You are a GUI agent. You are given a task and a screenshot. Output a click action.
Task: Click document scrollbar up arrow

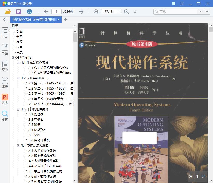(x=211, y=25)
